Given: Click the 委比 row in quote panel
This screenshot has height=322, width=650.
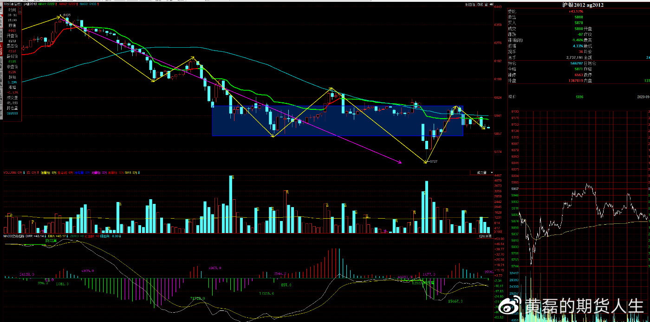Looking at the screenshot, I should tap(578, 11).
